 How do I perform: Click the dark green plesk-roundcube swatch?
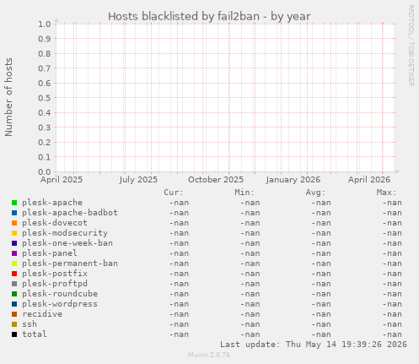14,294
